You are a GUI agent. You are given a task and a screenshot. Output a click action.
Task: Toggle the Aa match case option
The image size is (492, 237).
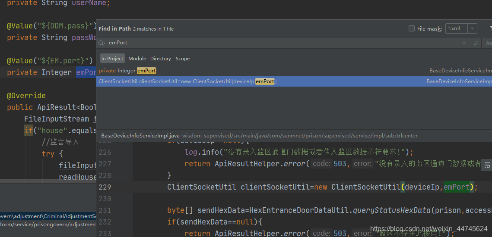[x=488, y=43]
